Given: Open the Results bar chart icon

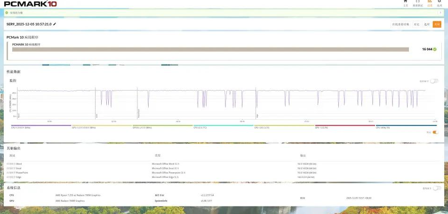Looking at the screenshot, I should click(x=429, y=3).
